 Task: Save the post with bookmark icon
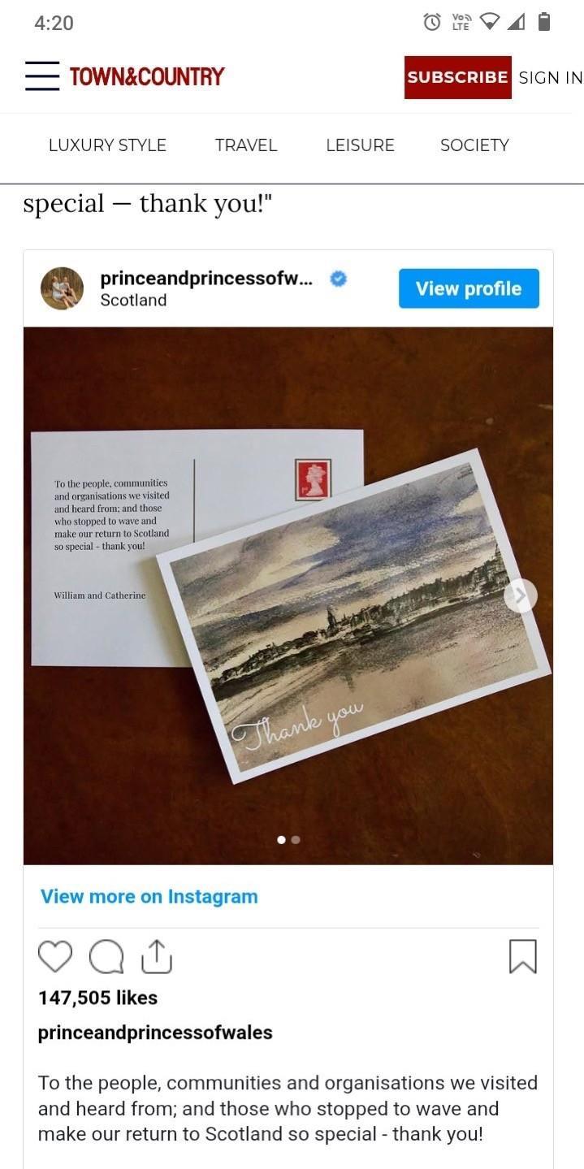tap(522, 956)
